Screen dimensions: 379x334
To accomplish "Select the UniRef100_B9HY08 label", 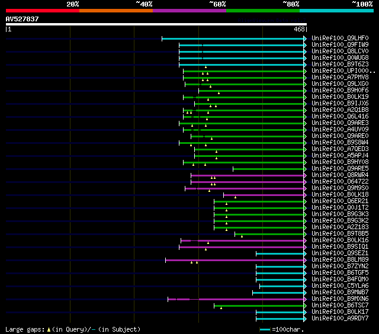I will tap(340, 162).
